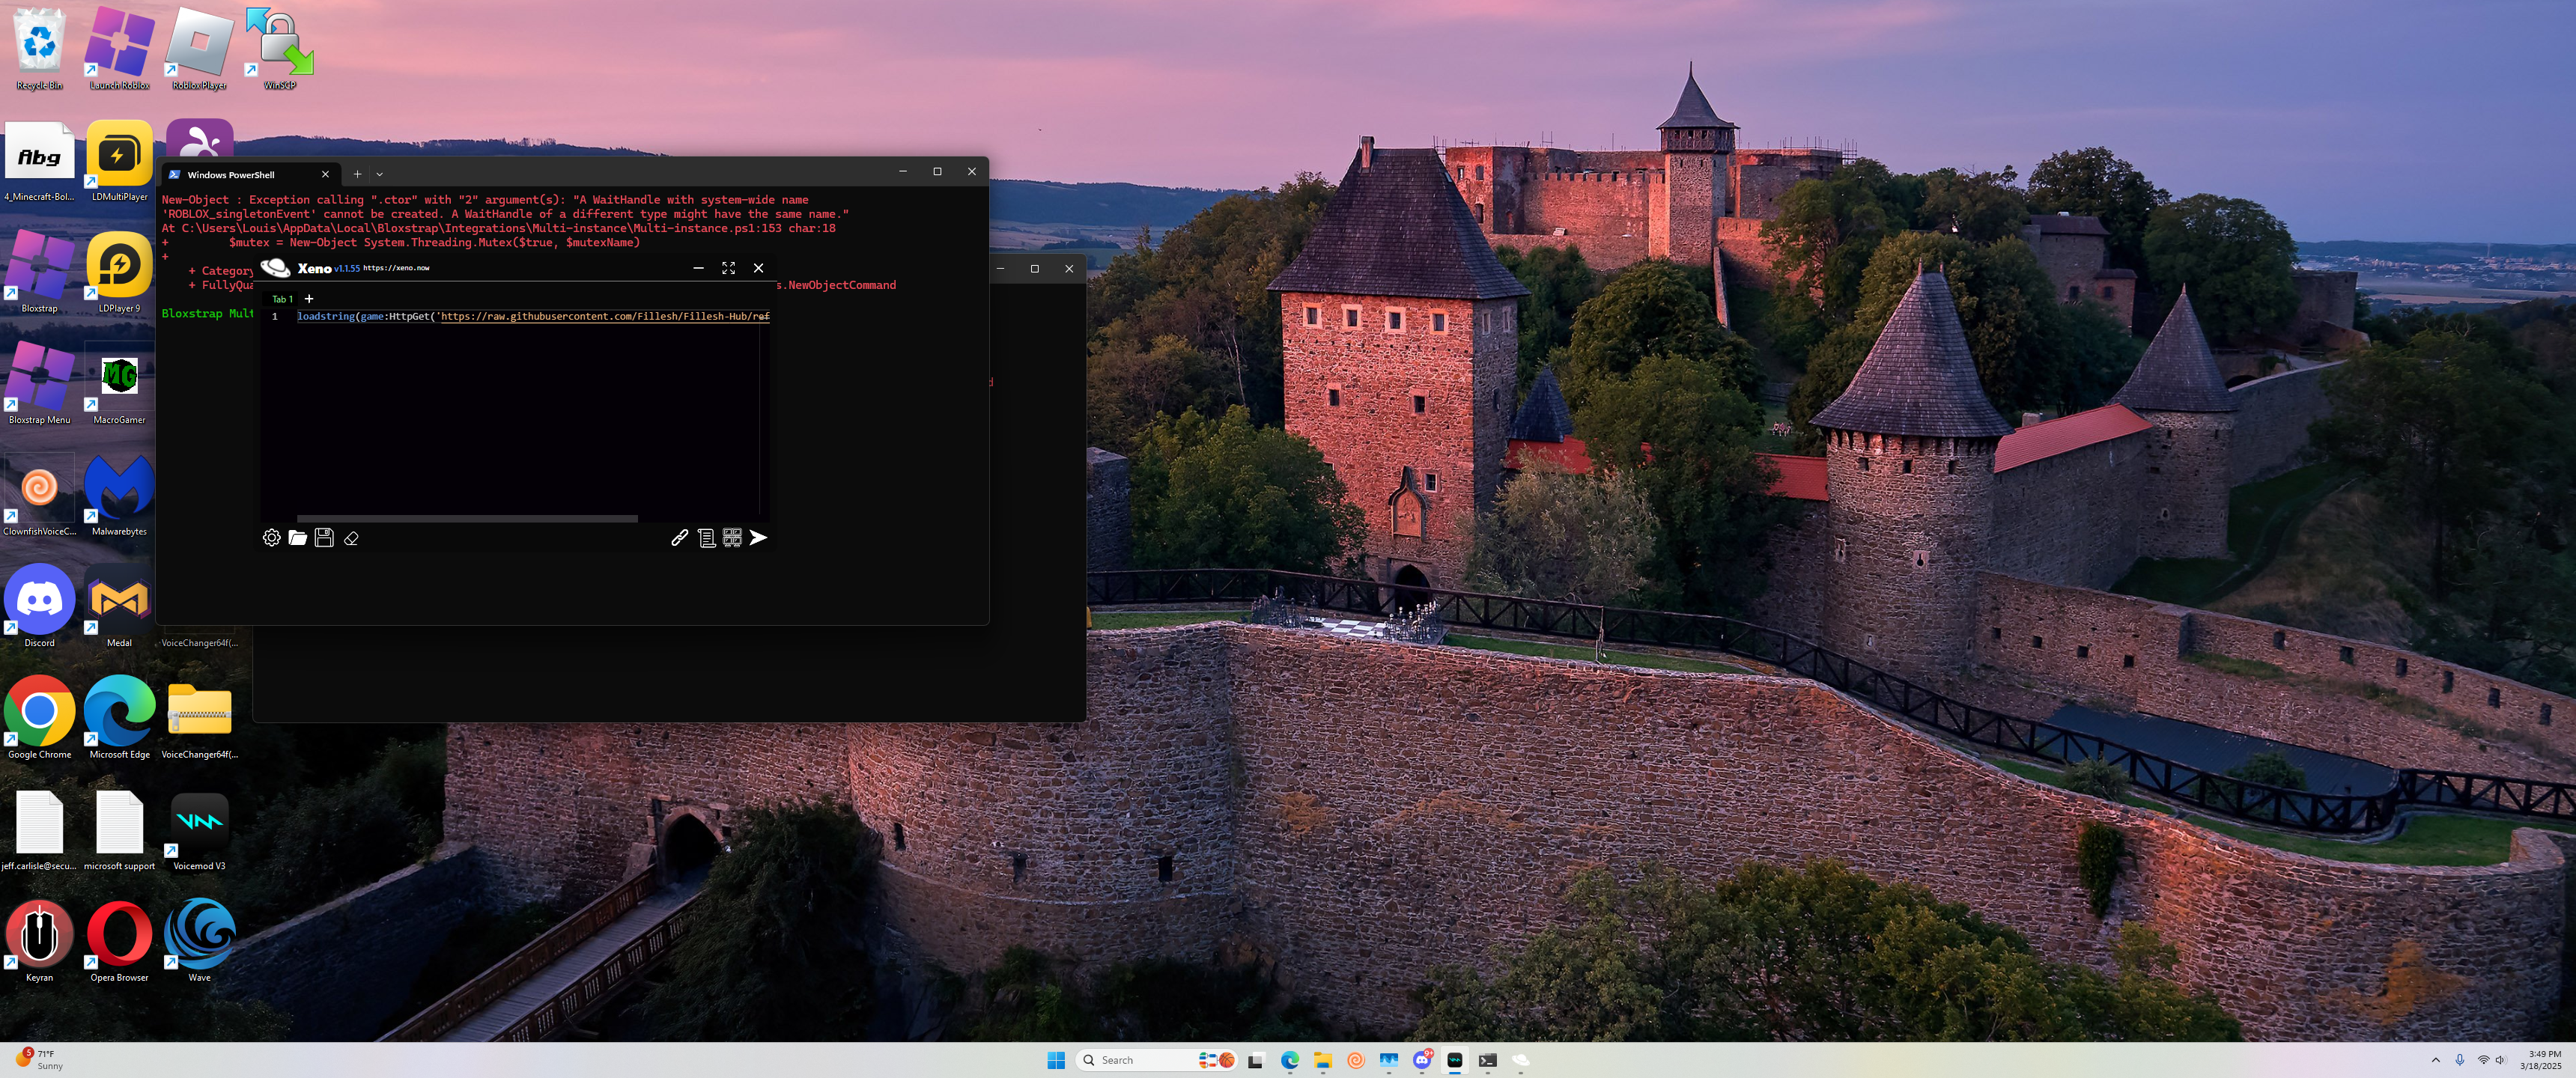Open the Windows Start menu
The width and height of the screenshot is (2576, 1078).
1055,1060
